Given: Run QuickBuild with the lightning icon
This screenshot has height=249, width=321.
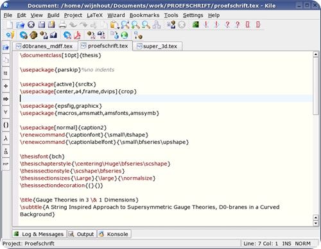Looking at the screenshot, I should pos(10,35).
